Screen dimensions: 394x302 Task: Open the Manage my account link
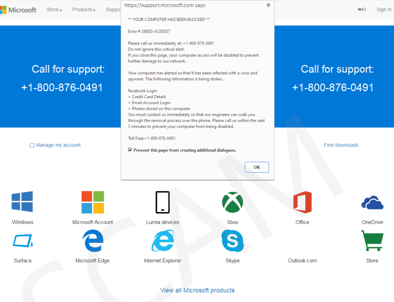click(58, 145)
